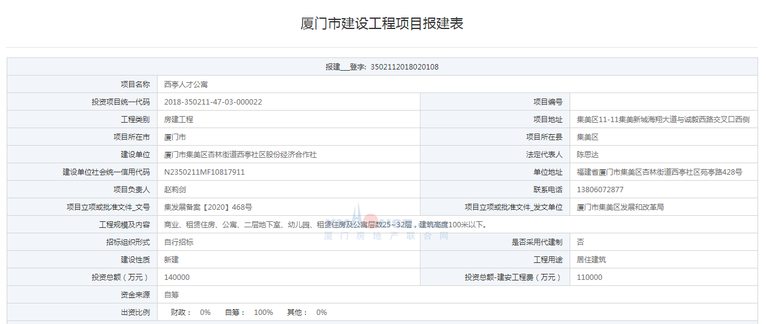Select the 否 value

click(580, 242)
